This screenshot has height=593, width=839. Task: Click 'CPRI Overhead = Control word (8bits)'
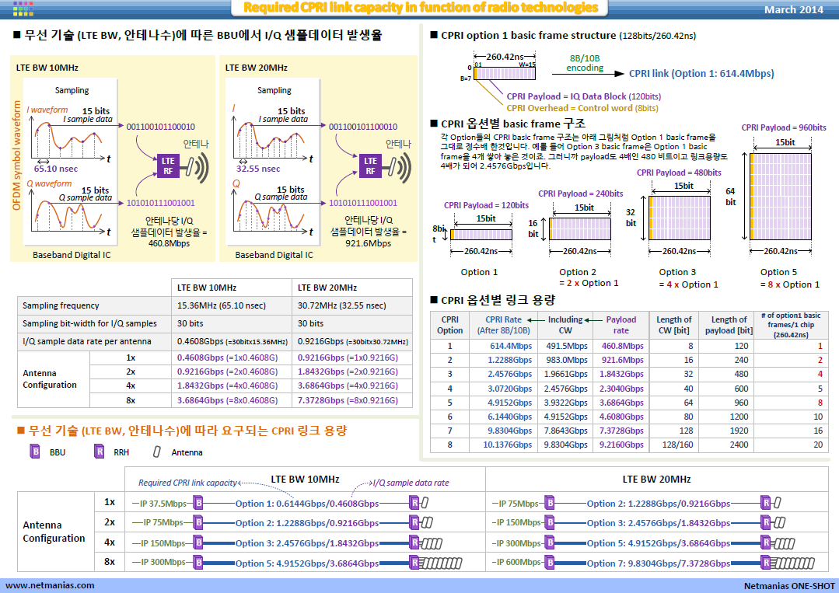582,108
